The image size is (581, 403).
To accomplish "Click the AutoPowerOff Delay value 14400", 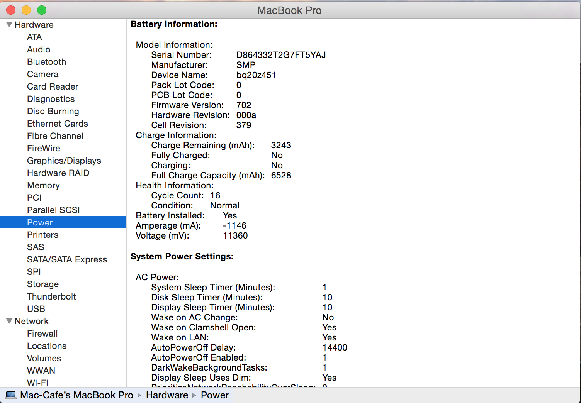I will (x=335, y=347).
